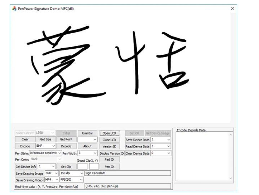Click the 'Pen Width:' label
Viewport: 259px width, 195px height.
point(70,153)
